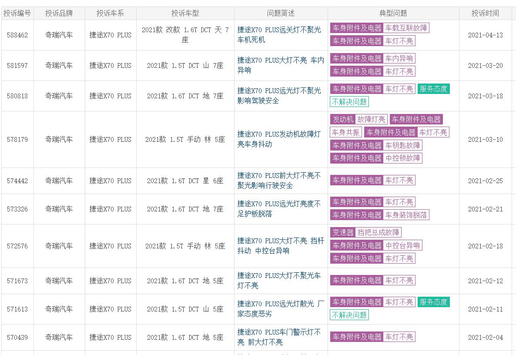The height and width of the screenshot is (355, 516).
Task: Click the 发动机 tag in row 578179
Action: point(343,119)
